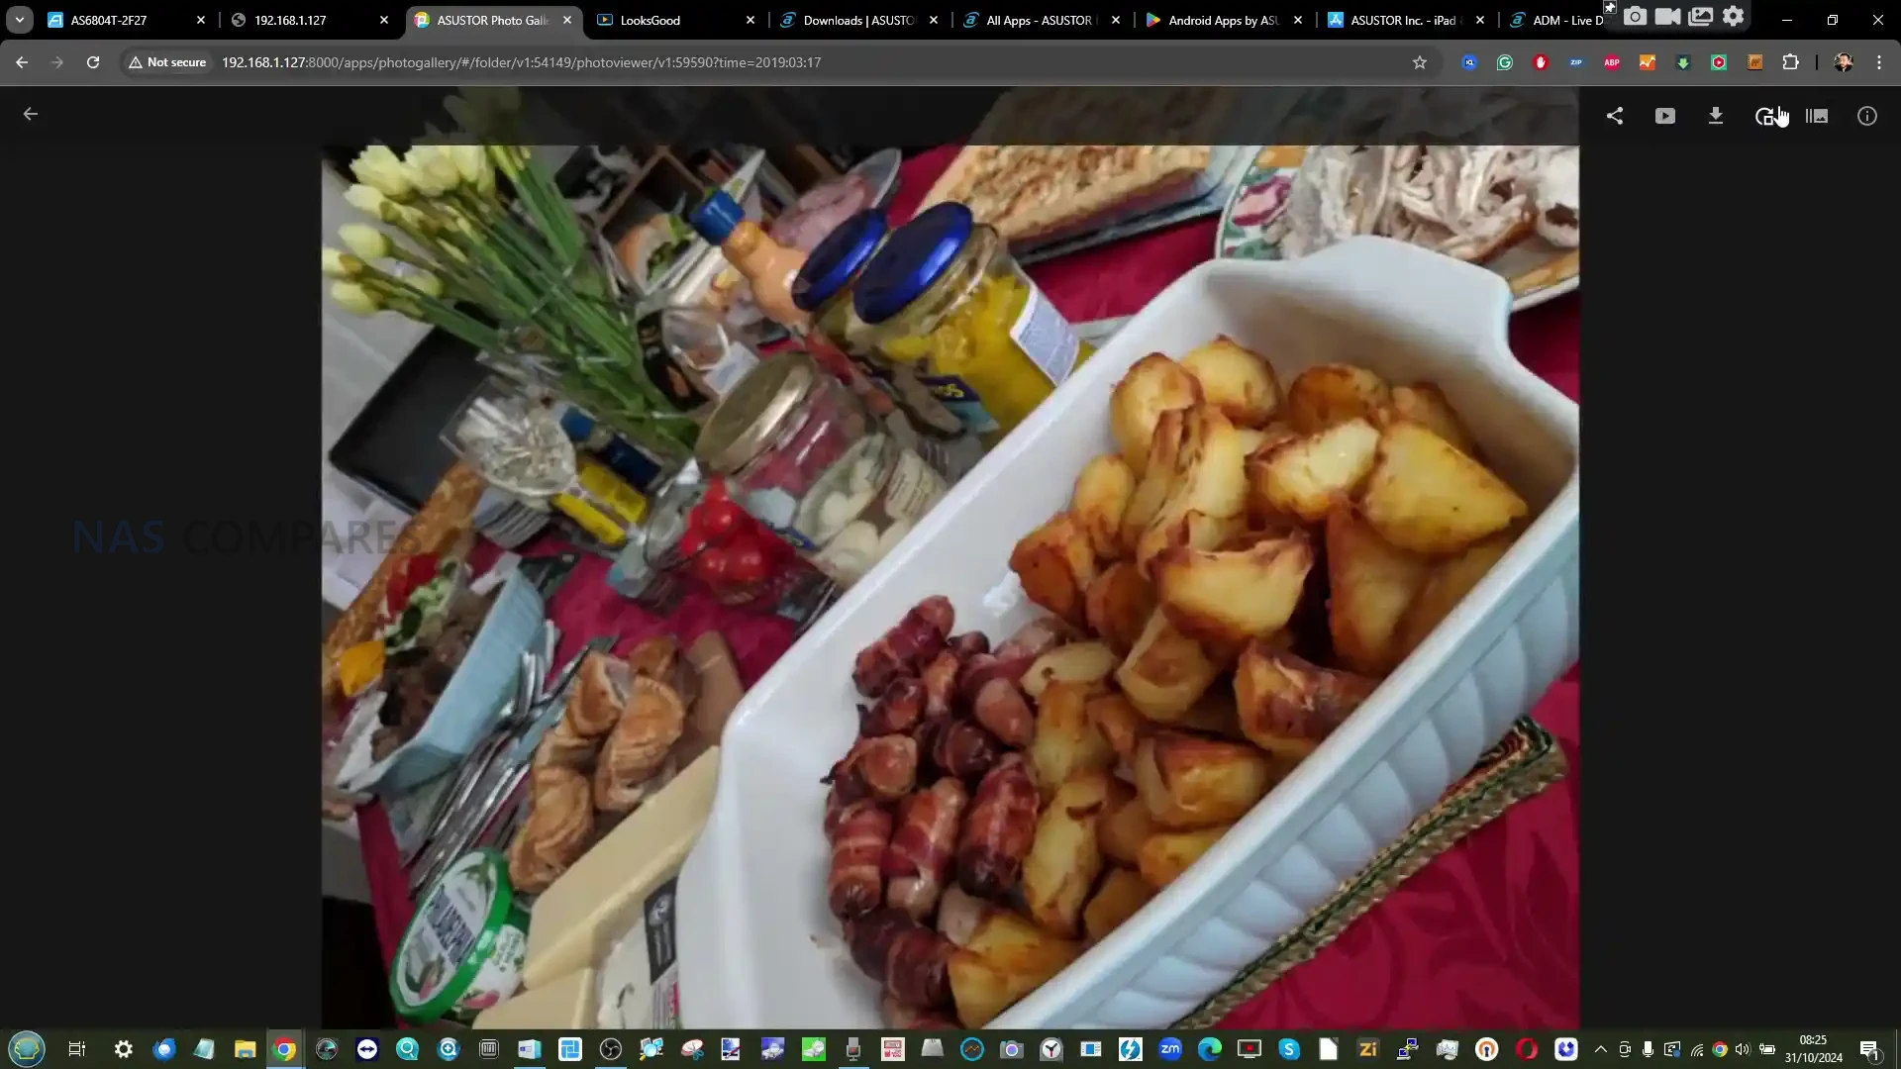Open the photo filmstrip view
The height and width of the screenshot is (1069, 1901).
[x=1817, y=116]
